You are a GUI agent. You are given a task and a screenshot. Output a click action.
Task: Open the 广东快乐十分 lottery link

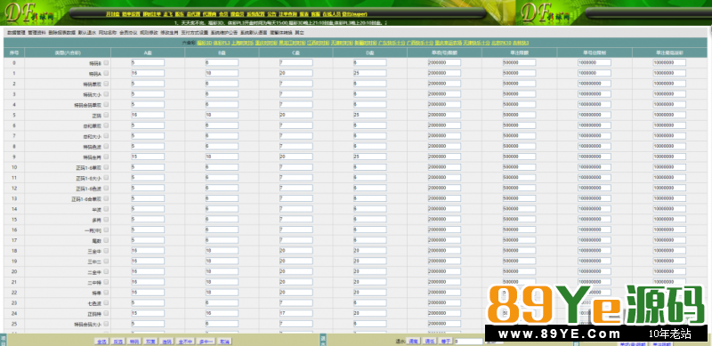(392, 43)
